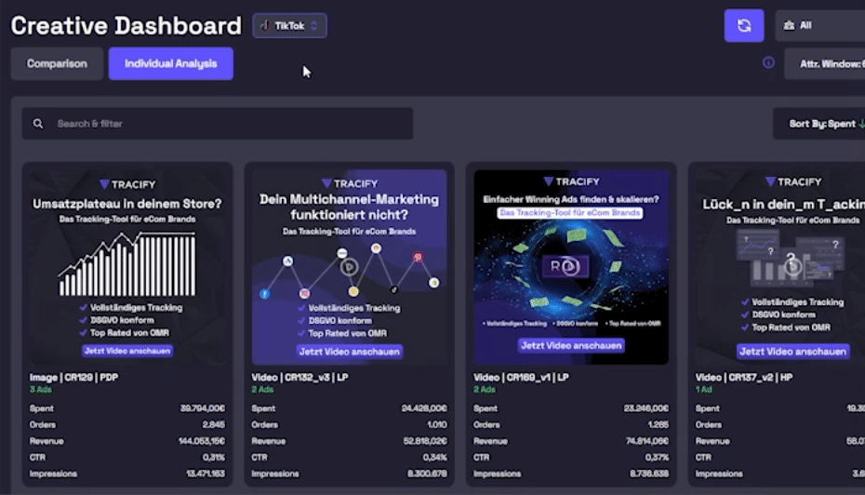Select the Individual Analysis tab

(x=170, y=63)
